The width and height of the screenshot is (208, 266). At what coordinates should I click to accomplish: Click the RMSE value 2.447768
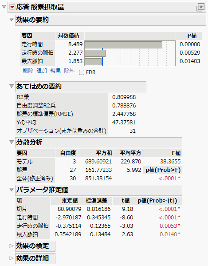(124, 114)
